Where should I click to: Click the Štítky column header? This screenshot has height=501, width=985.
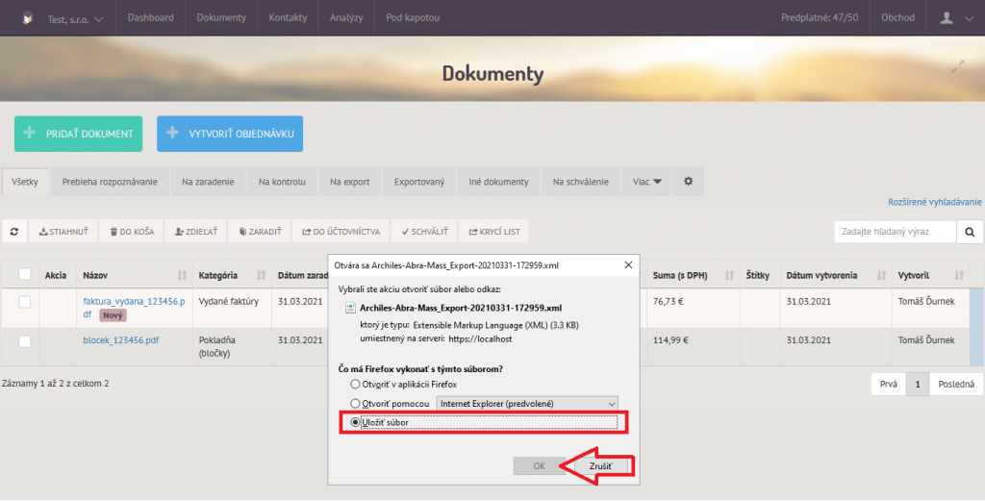758,275
